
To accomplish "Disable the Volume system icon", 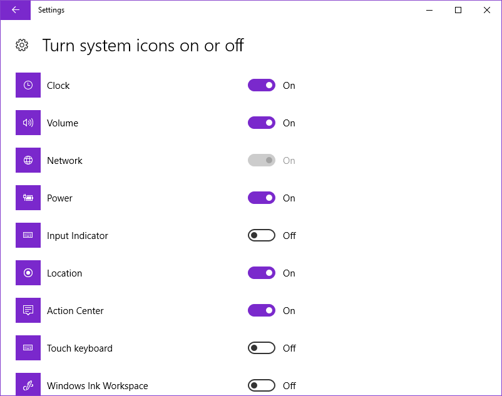I will [261, 123].
